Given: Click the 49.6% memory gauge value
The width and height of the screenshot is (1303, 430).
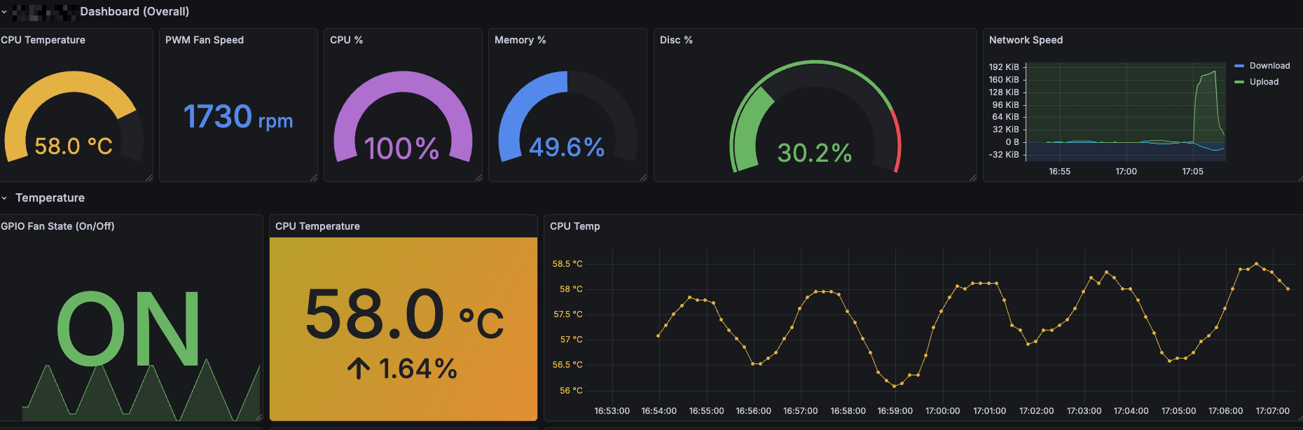Looking at the screenshot, I should click(x=567, y=147).
